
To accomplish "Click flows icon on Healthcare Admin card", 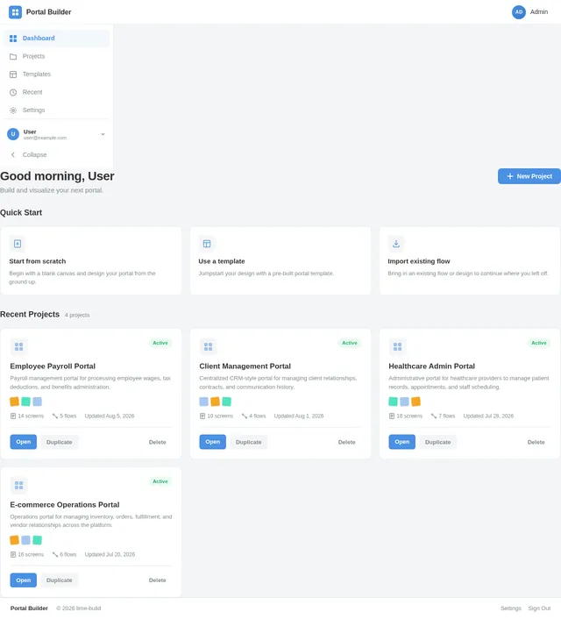I will pos(434,416).
